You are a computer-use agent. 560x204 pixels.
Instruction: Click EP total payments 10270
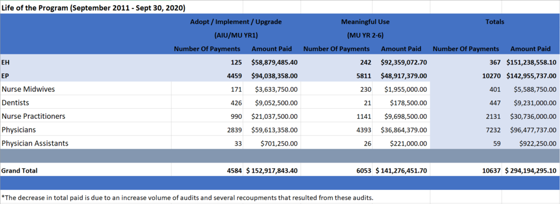coord(491,76)
